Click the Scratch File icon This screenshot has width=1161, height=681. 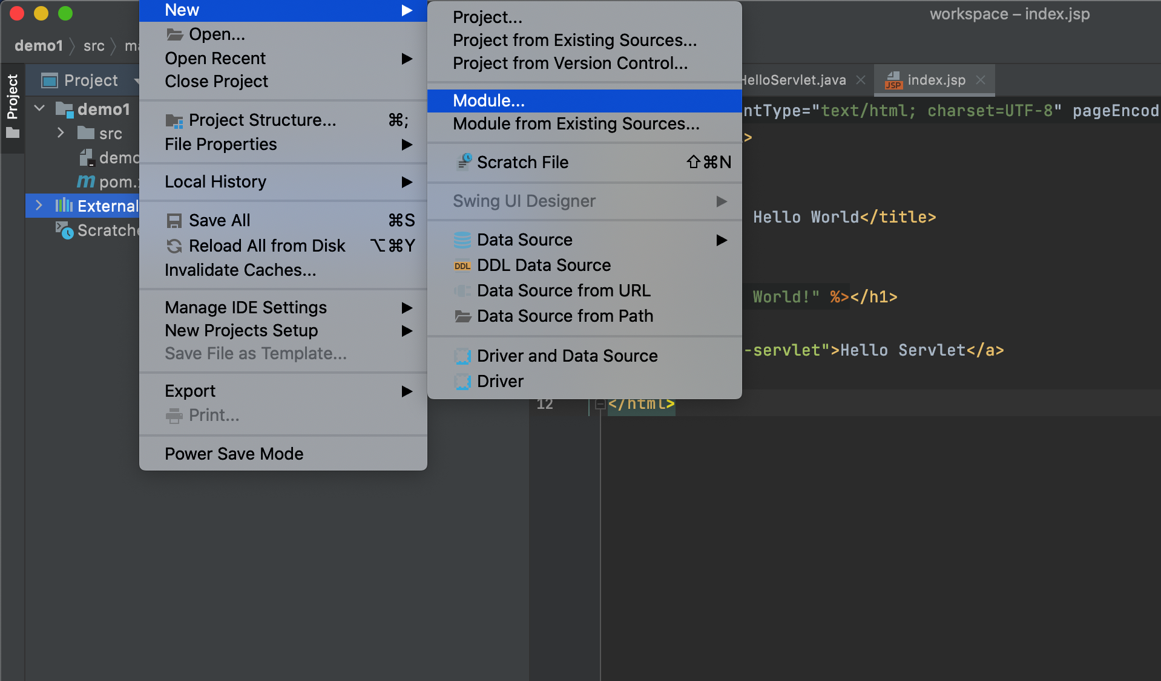pos(464,162)
